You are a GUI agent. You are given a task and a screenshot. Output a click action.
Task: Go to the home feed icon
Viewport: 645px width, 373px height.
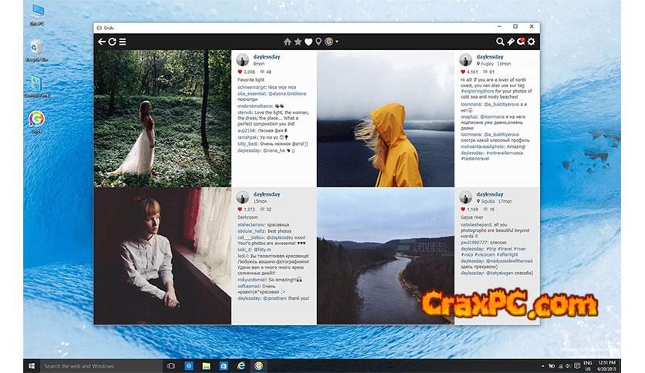coord(288,42)
